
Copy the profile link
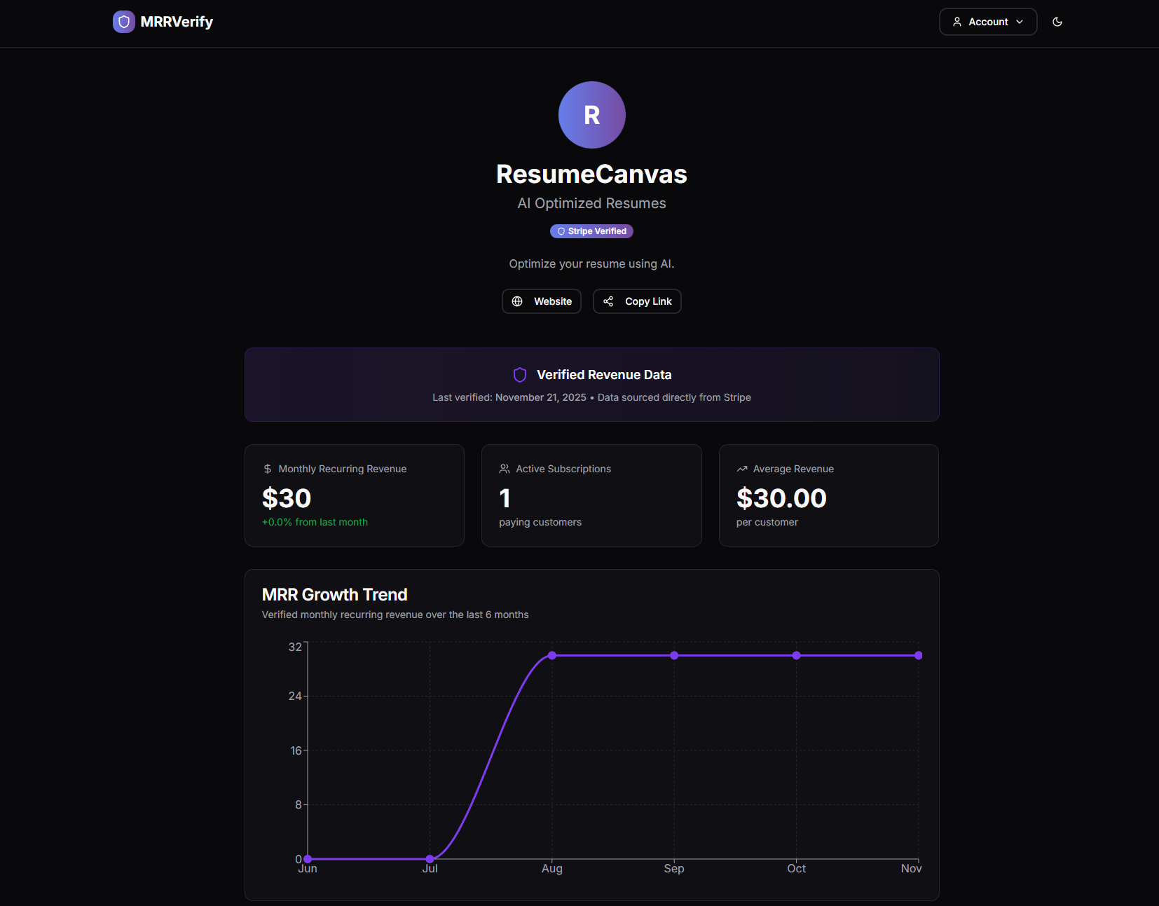[637, 301]
